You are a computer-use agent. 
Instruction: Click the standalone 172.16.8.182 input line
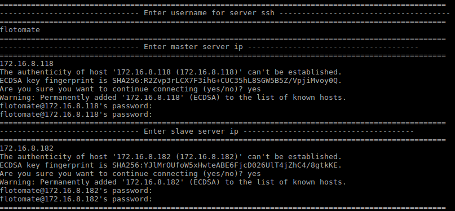pyautogui.click(x=26, y=148)
